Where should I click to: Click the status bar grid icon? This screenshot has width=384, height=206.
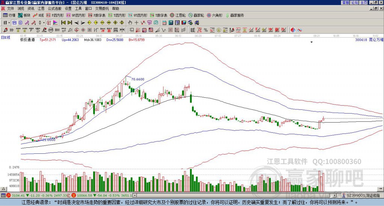pyautogui.click(x=3, y=195)
